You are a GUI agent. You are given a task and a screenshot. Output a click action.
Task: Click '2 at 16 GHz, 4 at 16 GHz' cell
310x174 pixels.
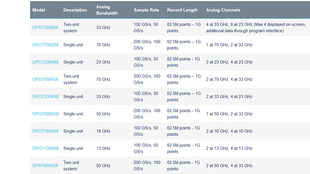(x=229, y=131)
